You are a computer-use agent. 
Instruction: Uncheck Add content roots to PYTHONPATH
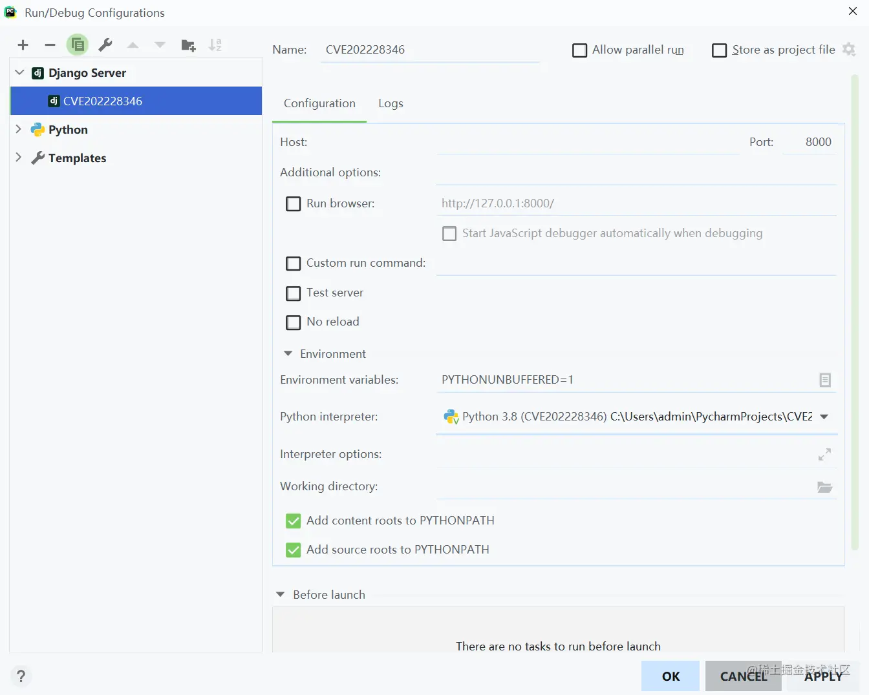(294, 521)
